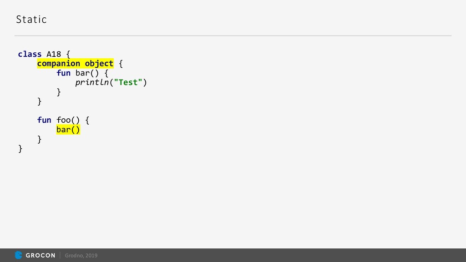Image resolution: width=466 pixels, height=262 pixels.
Task: Click the opening brace after A18
Action: (68, 55)
